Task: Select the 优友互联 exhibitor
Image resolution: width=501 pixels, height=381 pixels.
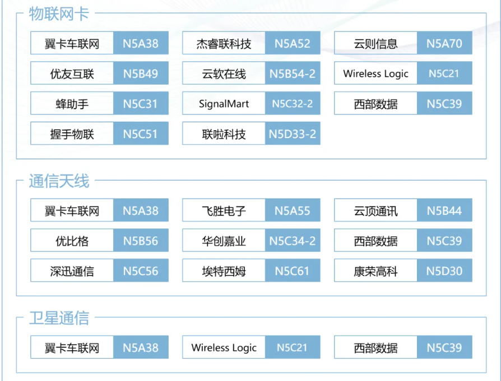Action: 72,74
